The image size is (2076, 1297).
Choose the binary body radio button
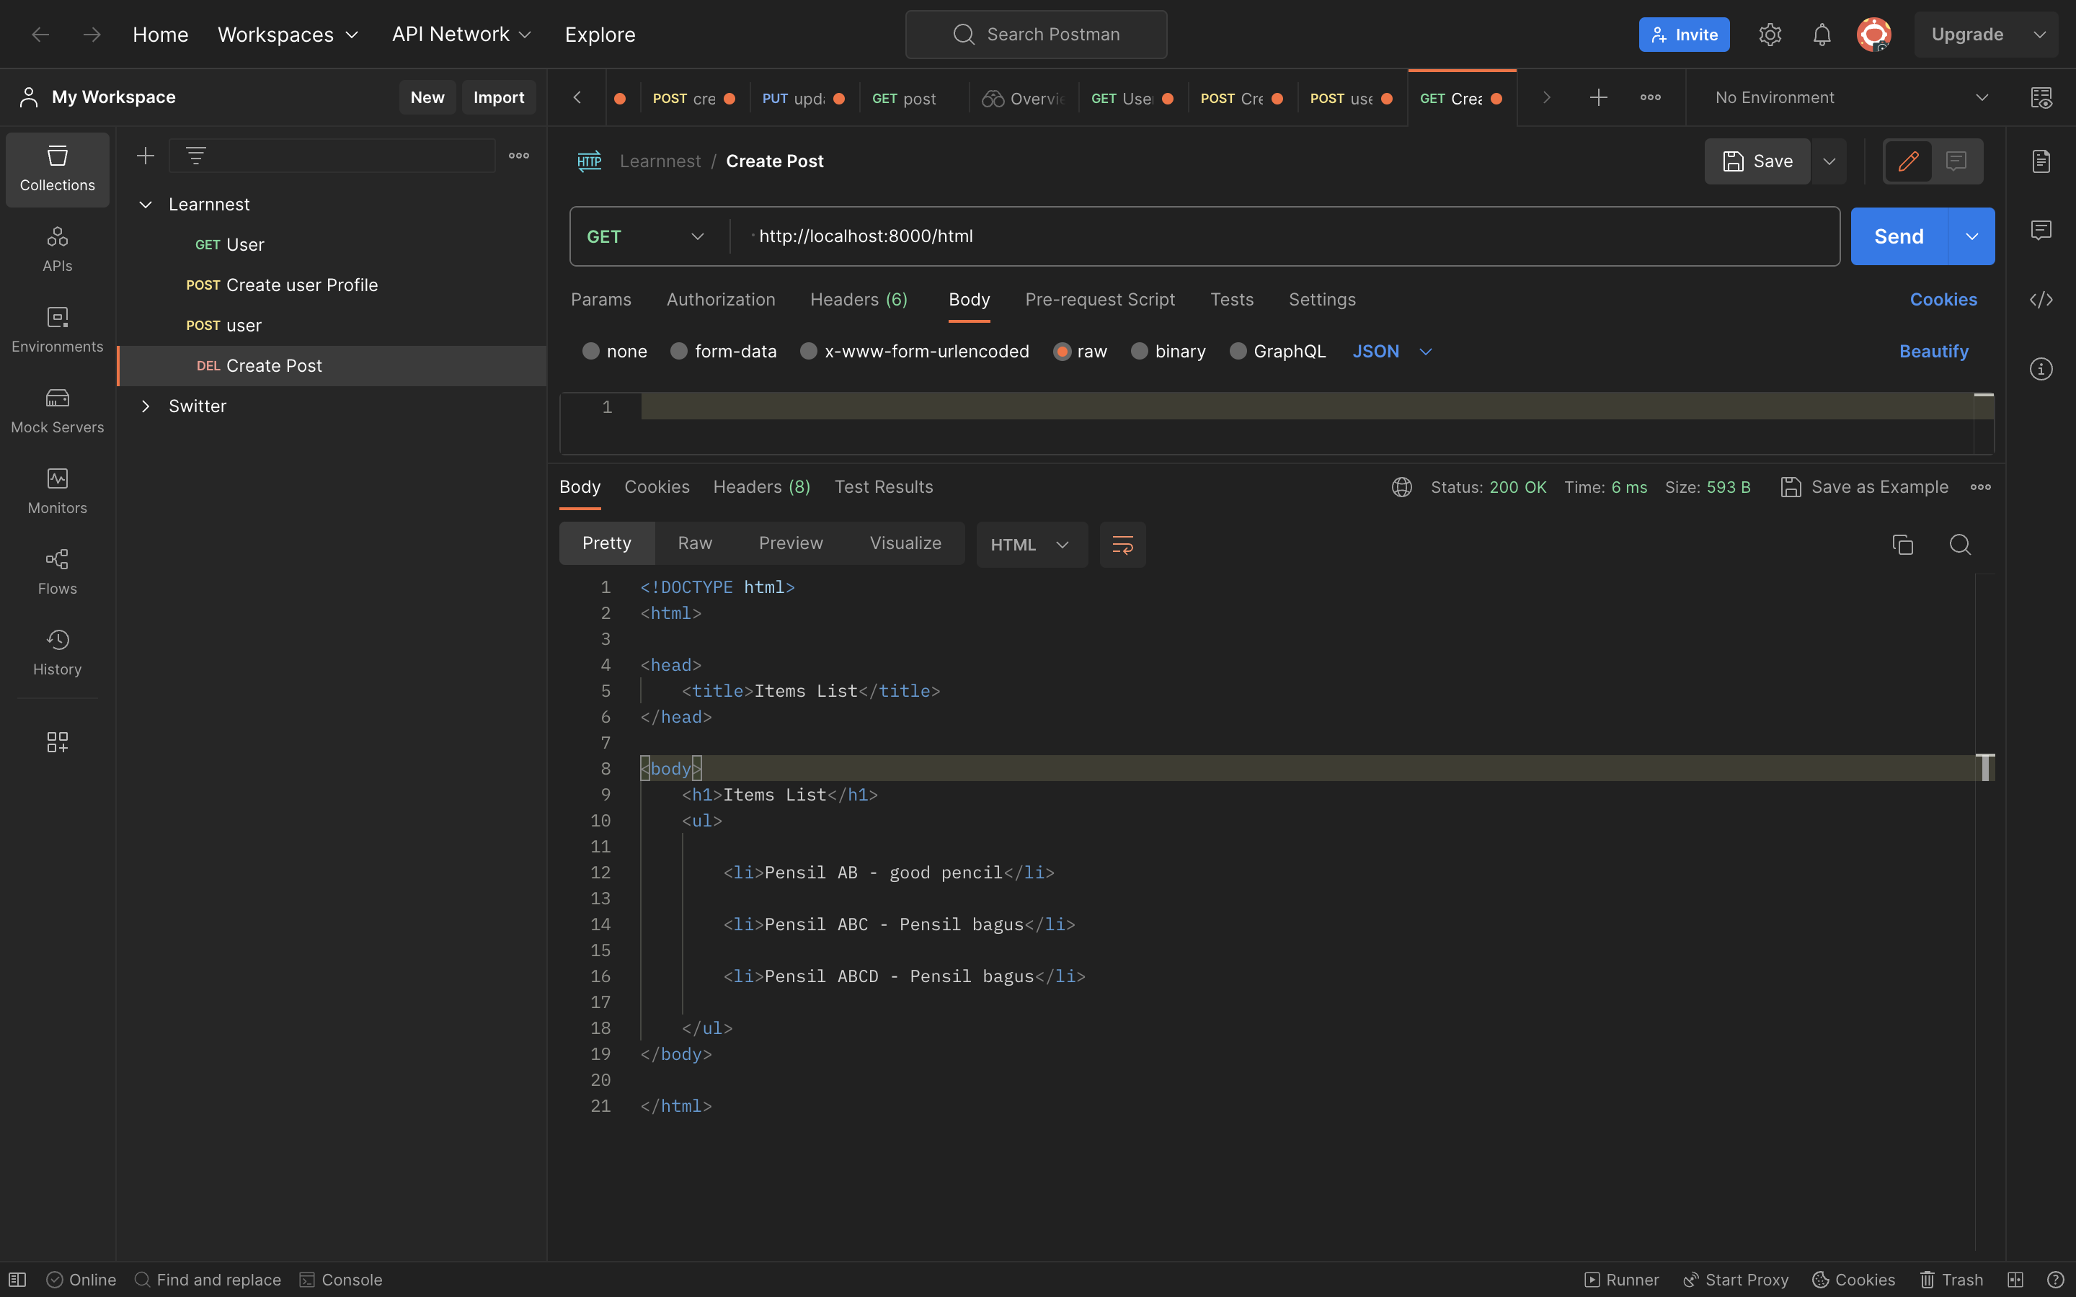point(1139,351)
